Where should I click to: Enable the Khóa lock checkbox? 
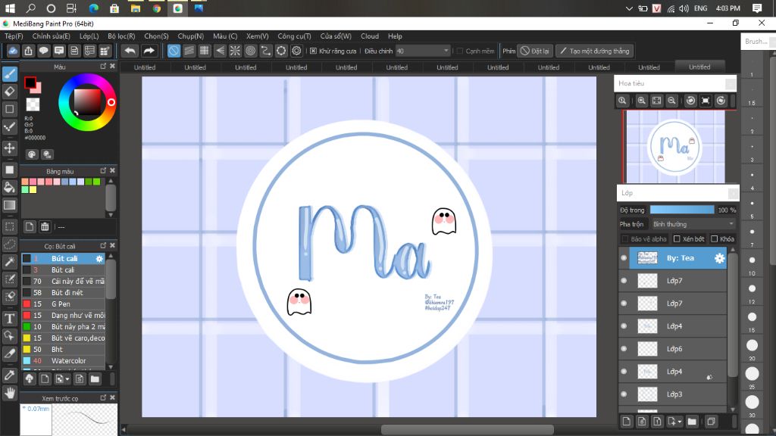(715, 238)
